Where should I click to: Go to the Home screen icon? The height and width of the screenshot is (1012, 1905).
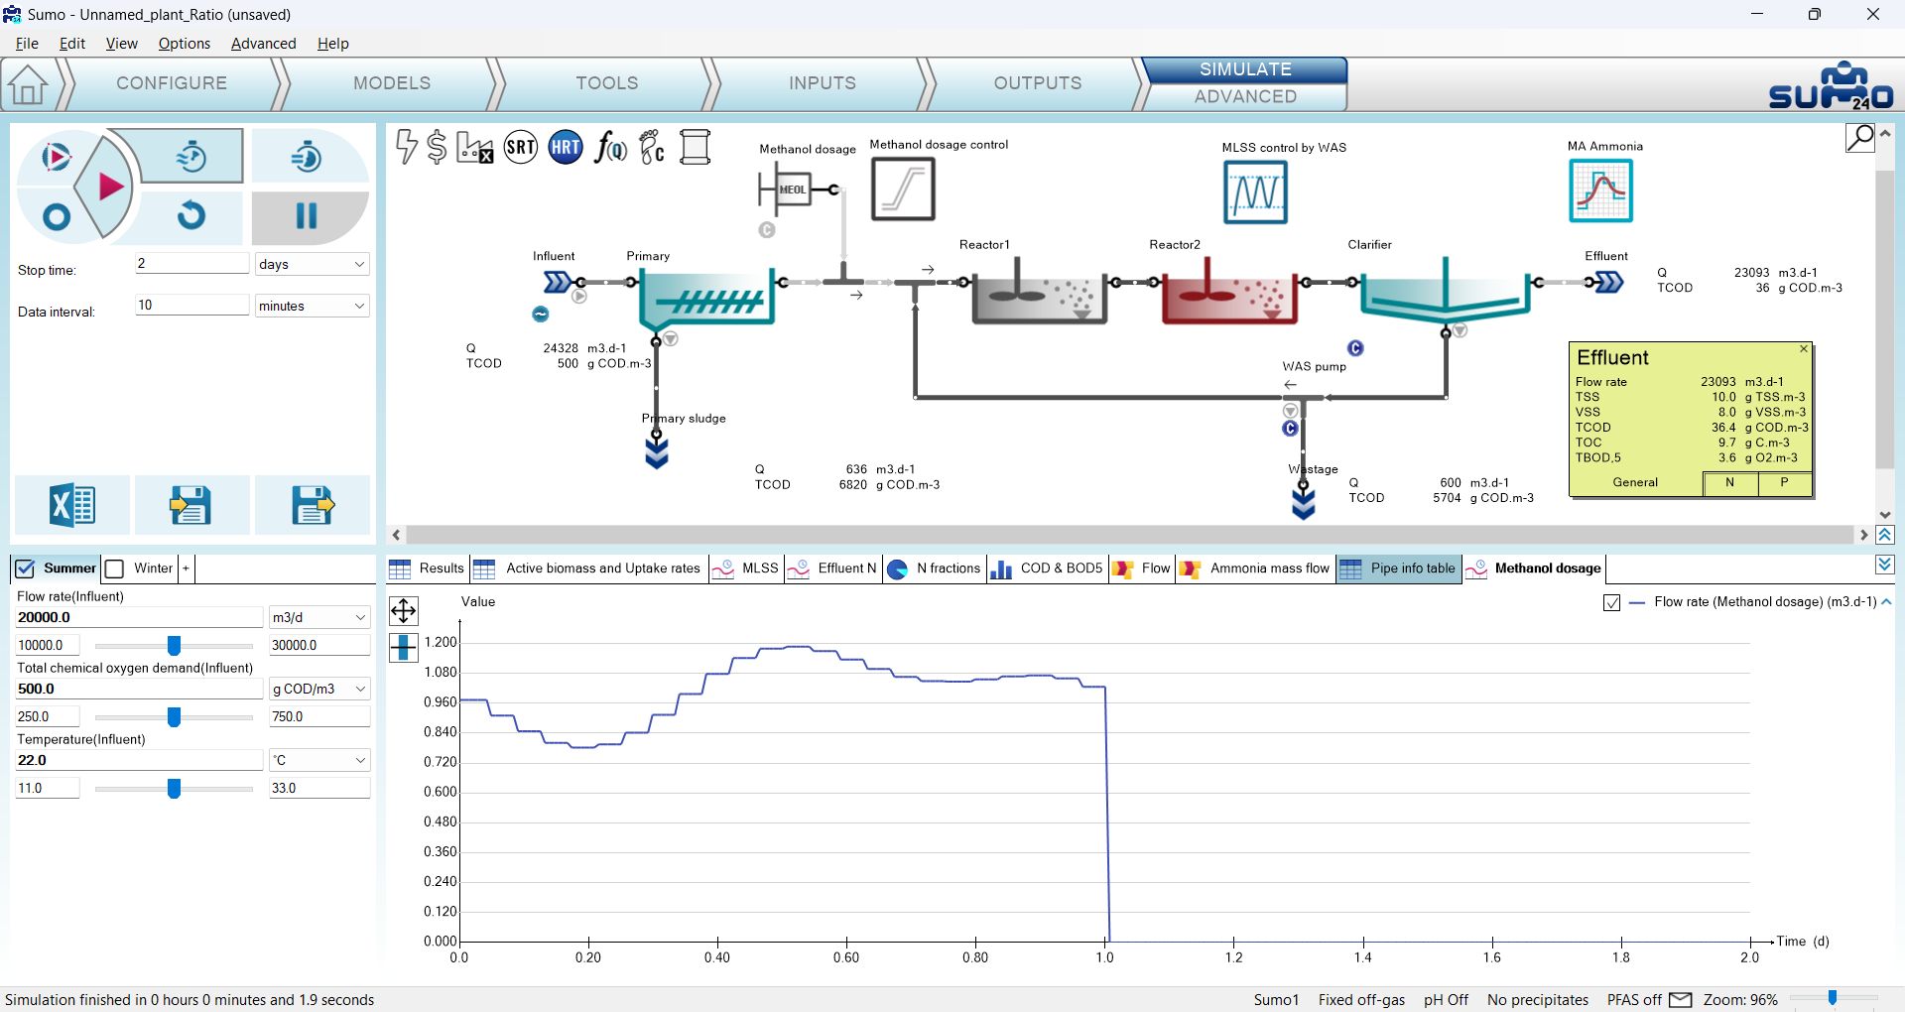click(x=28, y=85)
